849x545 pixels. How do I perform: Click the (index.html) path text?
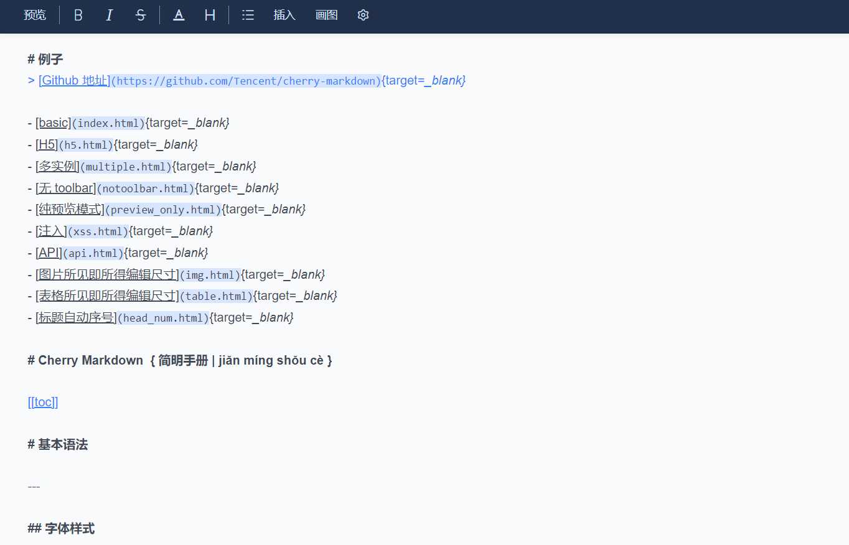point(108,123)
